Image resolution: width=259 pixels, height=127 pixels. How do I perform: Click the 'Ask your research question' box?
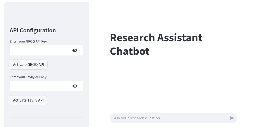[169, 118]
